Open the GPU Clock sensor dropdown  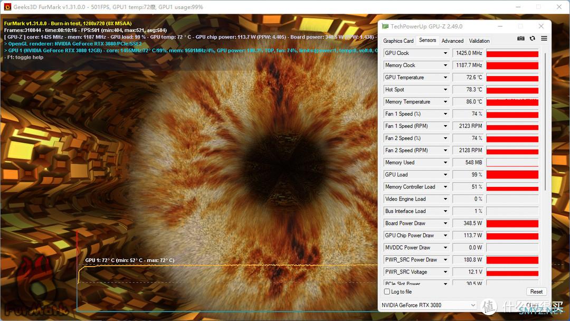point(445,53)
